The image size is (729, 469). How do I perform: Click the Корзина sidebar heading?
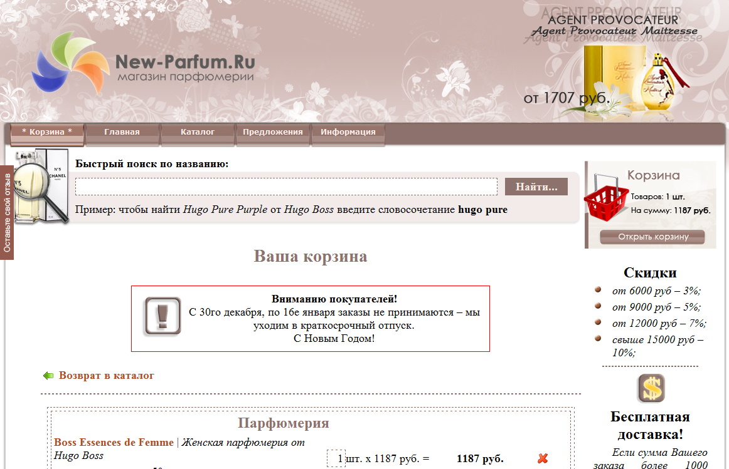pyautogui.click(x=653, y=175)
